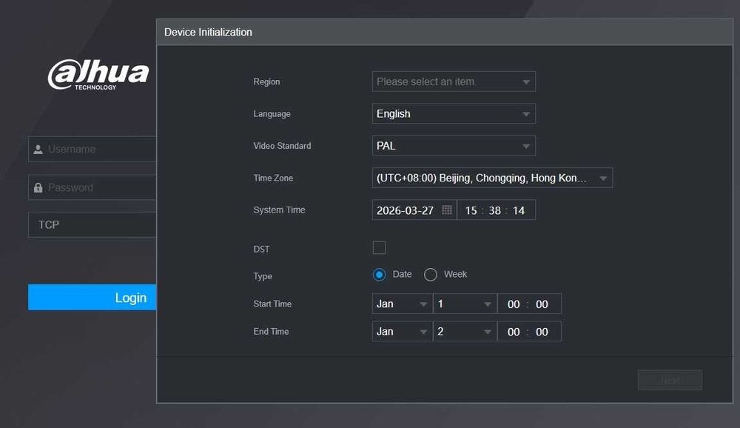The height and width of the screenshot is (428, 740).
Task: Open the Start Time day dropdown
Action: click(x=465, y=304)
